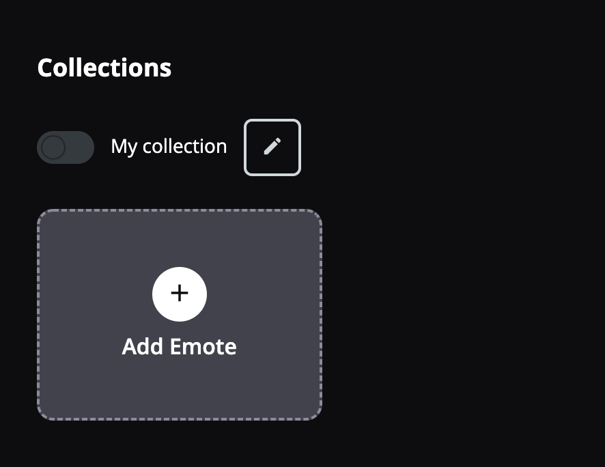Click the Add Emote text label
The image size is (605, 467).
coord(179,346)
